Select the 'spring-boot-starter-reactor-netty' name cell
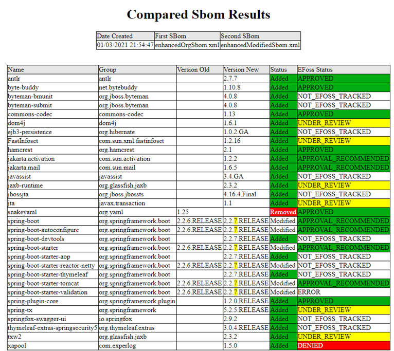 click(53, 266)
